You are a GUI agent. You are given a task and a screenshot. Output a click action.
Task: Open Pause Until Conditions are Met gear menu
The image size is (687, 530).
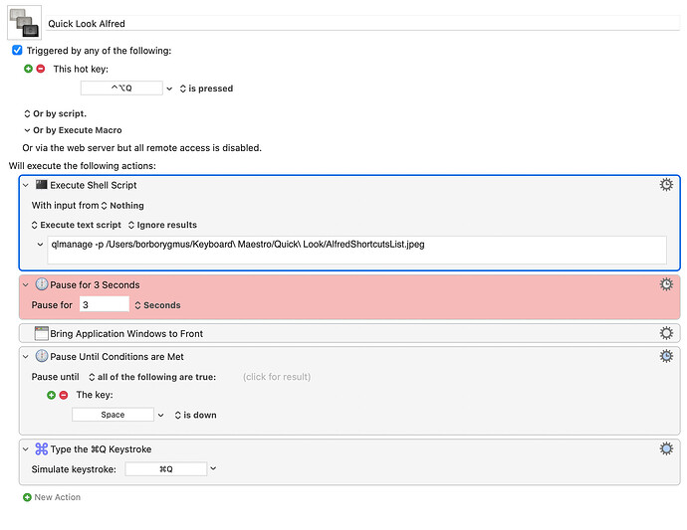666,356
